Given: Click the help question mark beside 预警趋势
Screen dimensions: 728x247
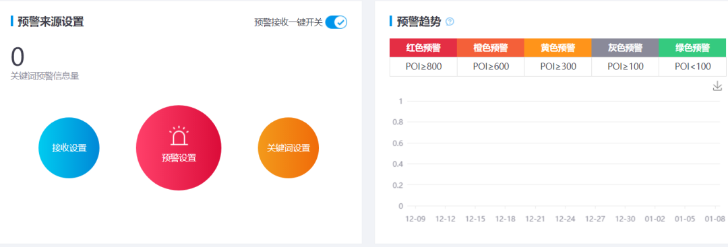Looking at the screenshot, I should point(450,22).
